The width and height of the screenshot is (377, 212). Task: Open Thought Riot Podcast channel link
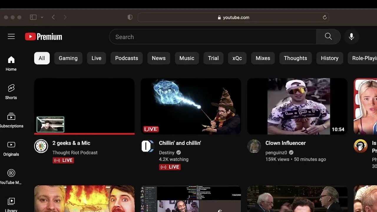[75, 153]
